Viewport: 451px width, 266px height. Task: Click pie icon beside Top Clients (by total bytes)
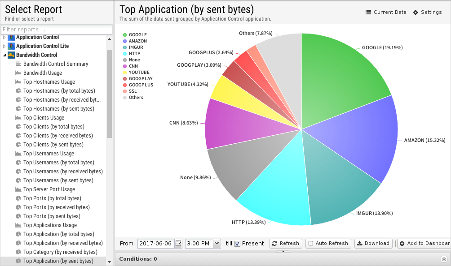point(18,127)
